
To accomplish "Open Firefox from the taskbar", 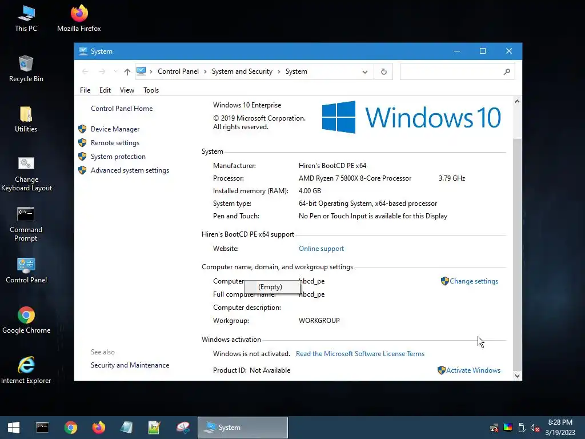I will pyautogui.click(x=99, y=428).
